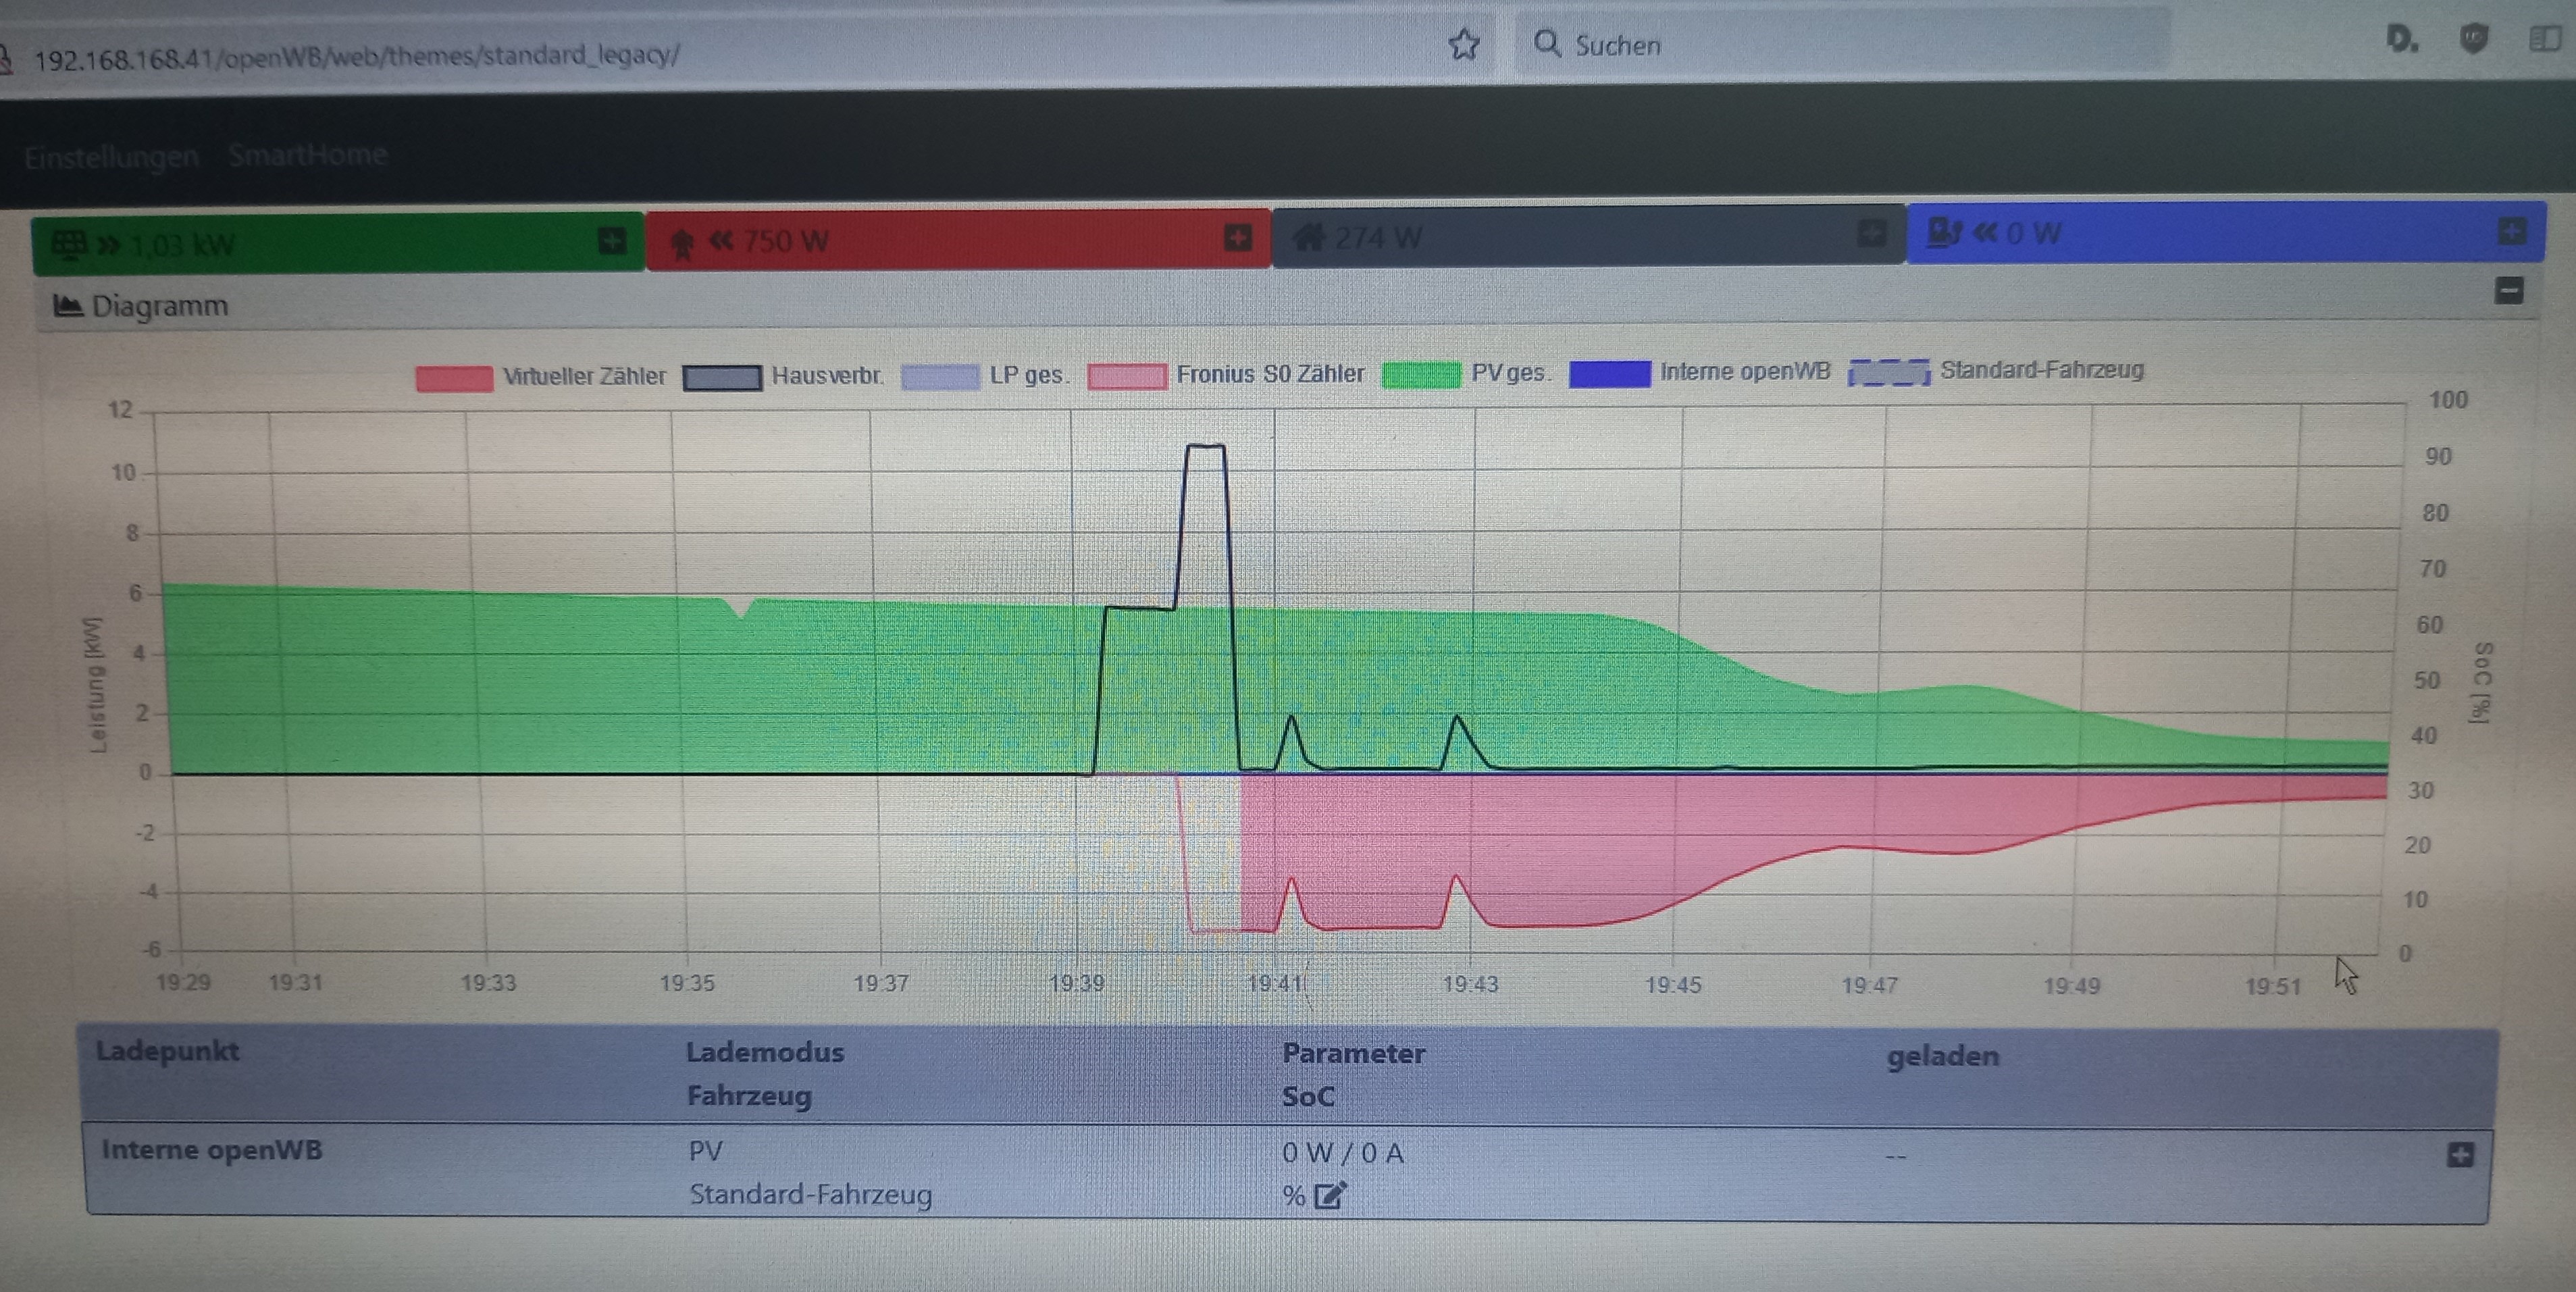Screen dimensions: 2576x1292
Task: Collapse the Diagramm section
Action: [2509, 291]
